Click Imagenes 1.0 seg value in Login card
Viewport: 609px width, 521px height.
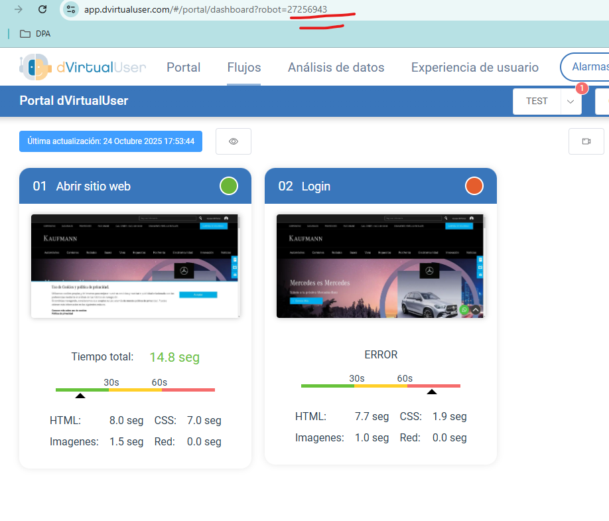(372, 438)
